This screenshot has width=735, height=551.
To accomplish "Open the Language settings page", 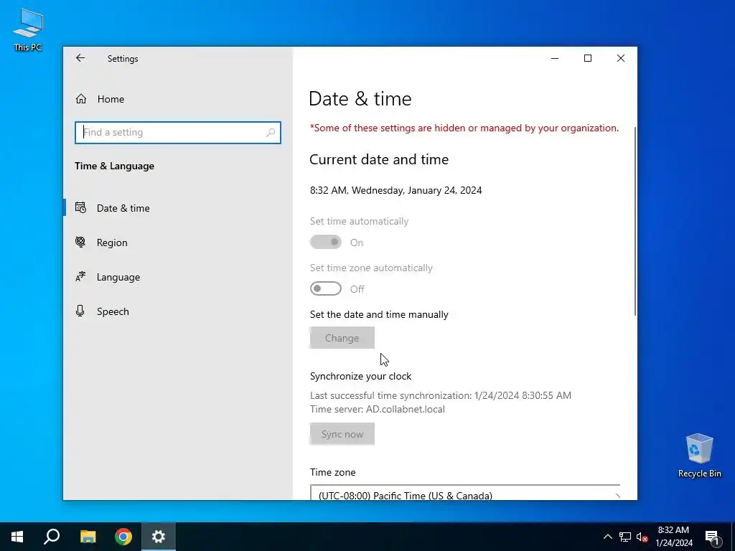I will pyautogui.click(x=178, y=277).
